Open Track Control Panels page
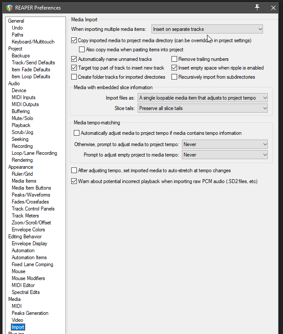The width and height of the screenshot is (283, 334). click(x=33, y=209)
